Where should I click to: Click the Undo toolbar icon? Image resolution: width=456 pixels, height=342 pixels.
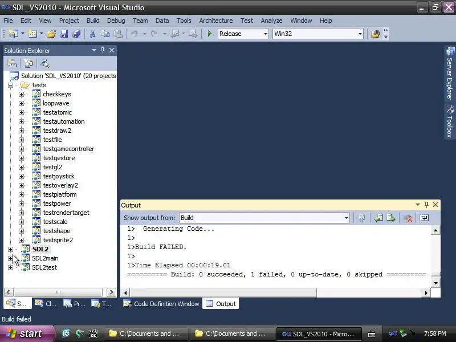[134, 34]
